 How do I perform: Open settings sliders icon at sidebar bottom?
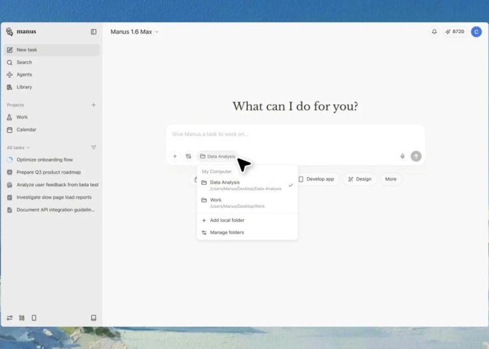click(x=10, y=318)
